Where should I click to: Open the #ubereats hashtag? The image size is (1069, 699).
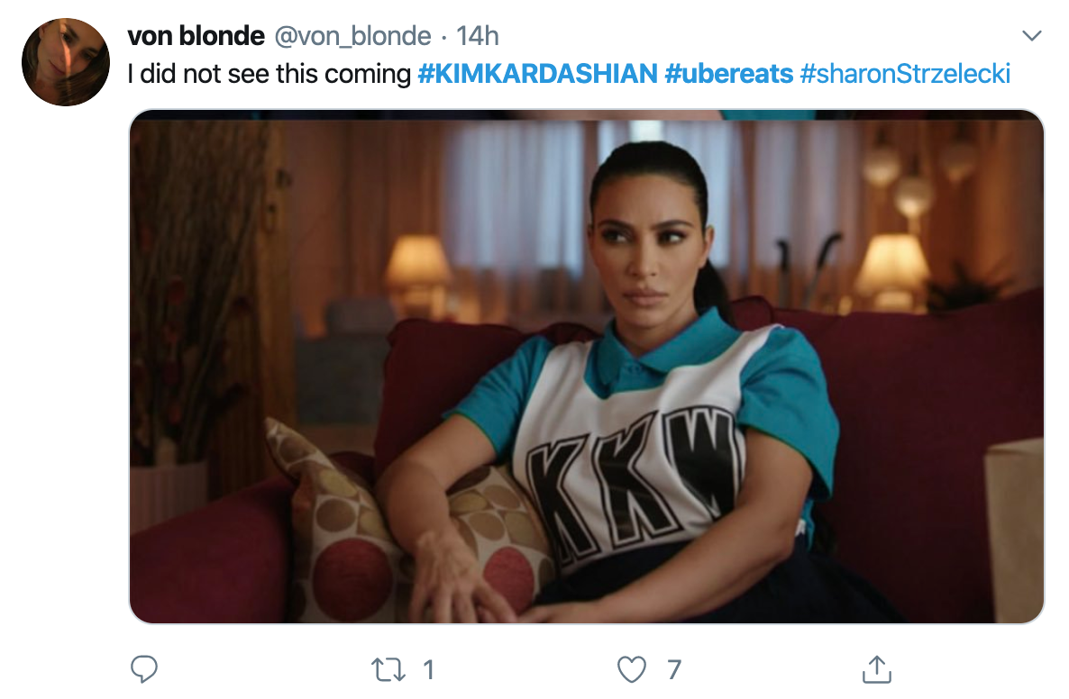[x=729, y=74]
